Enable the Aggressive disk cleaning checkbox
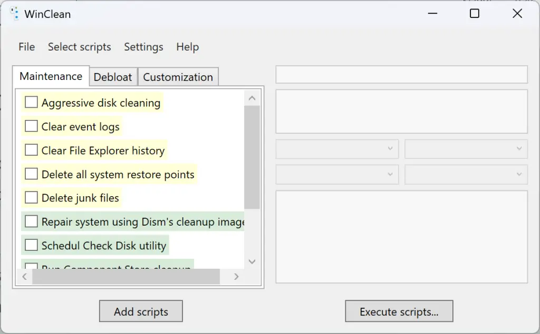Screen dimensions: 540x334 click(32, 103)
